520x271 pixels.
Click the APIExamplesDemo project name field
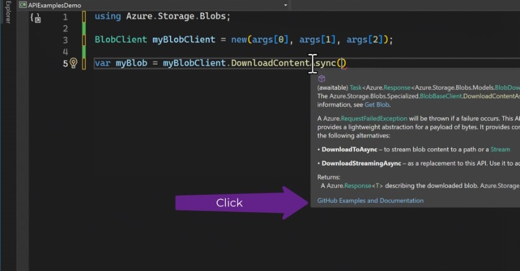(x=153, y=6)
